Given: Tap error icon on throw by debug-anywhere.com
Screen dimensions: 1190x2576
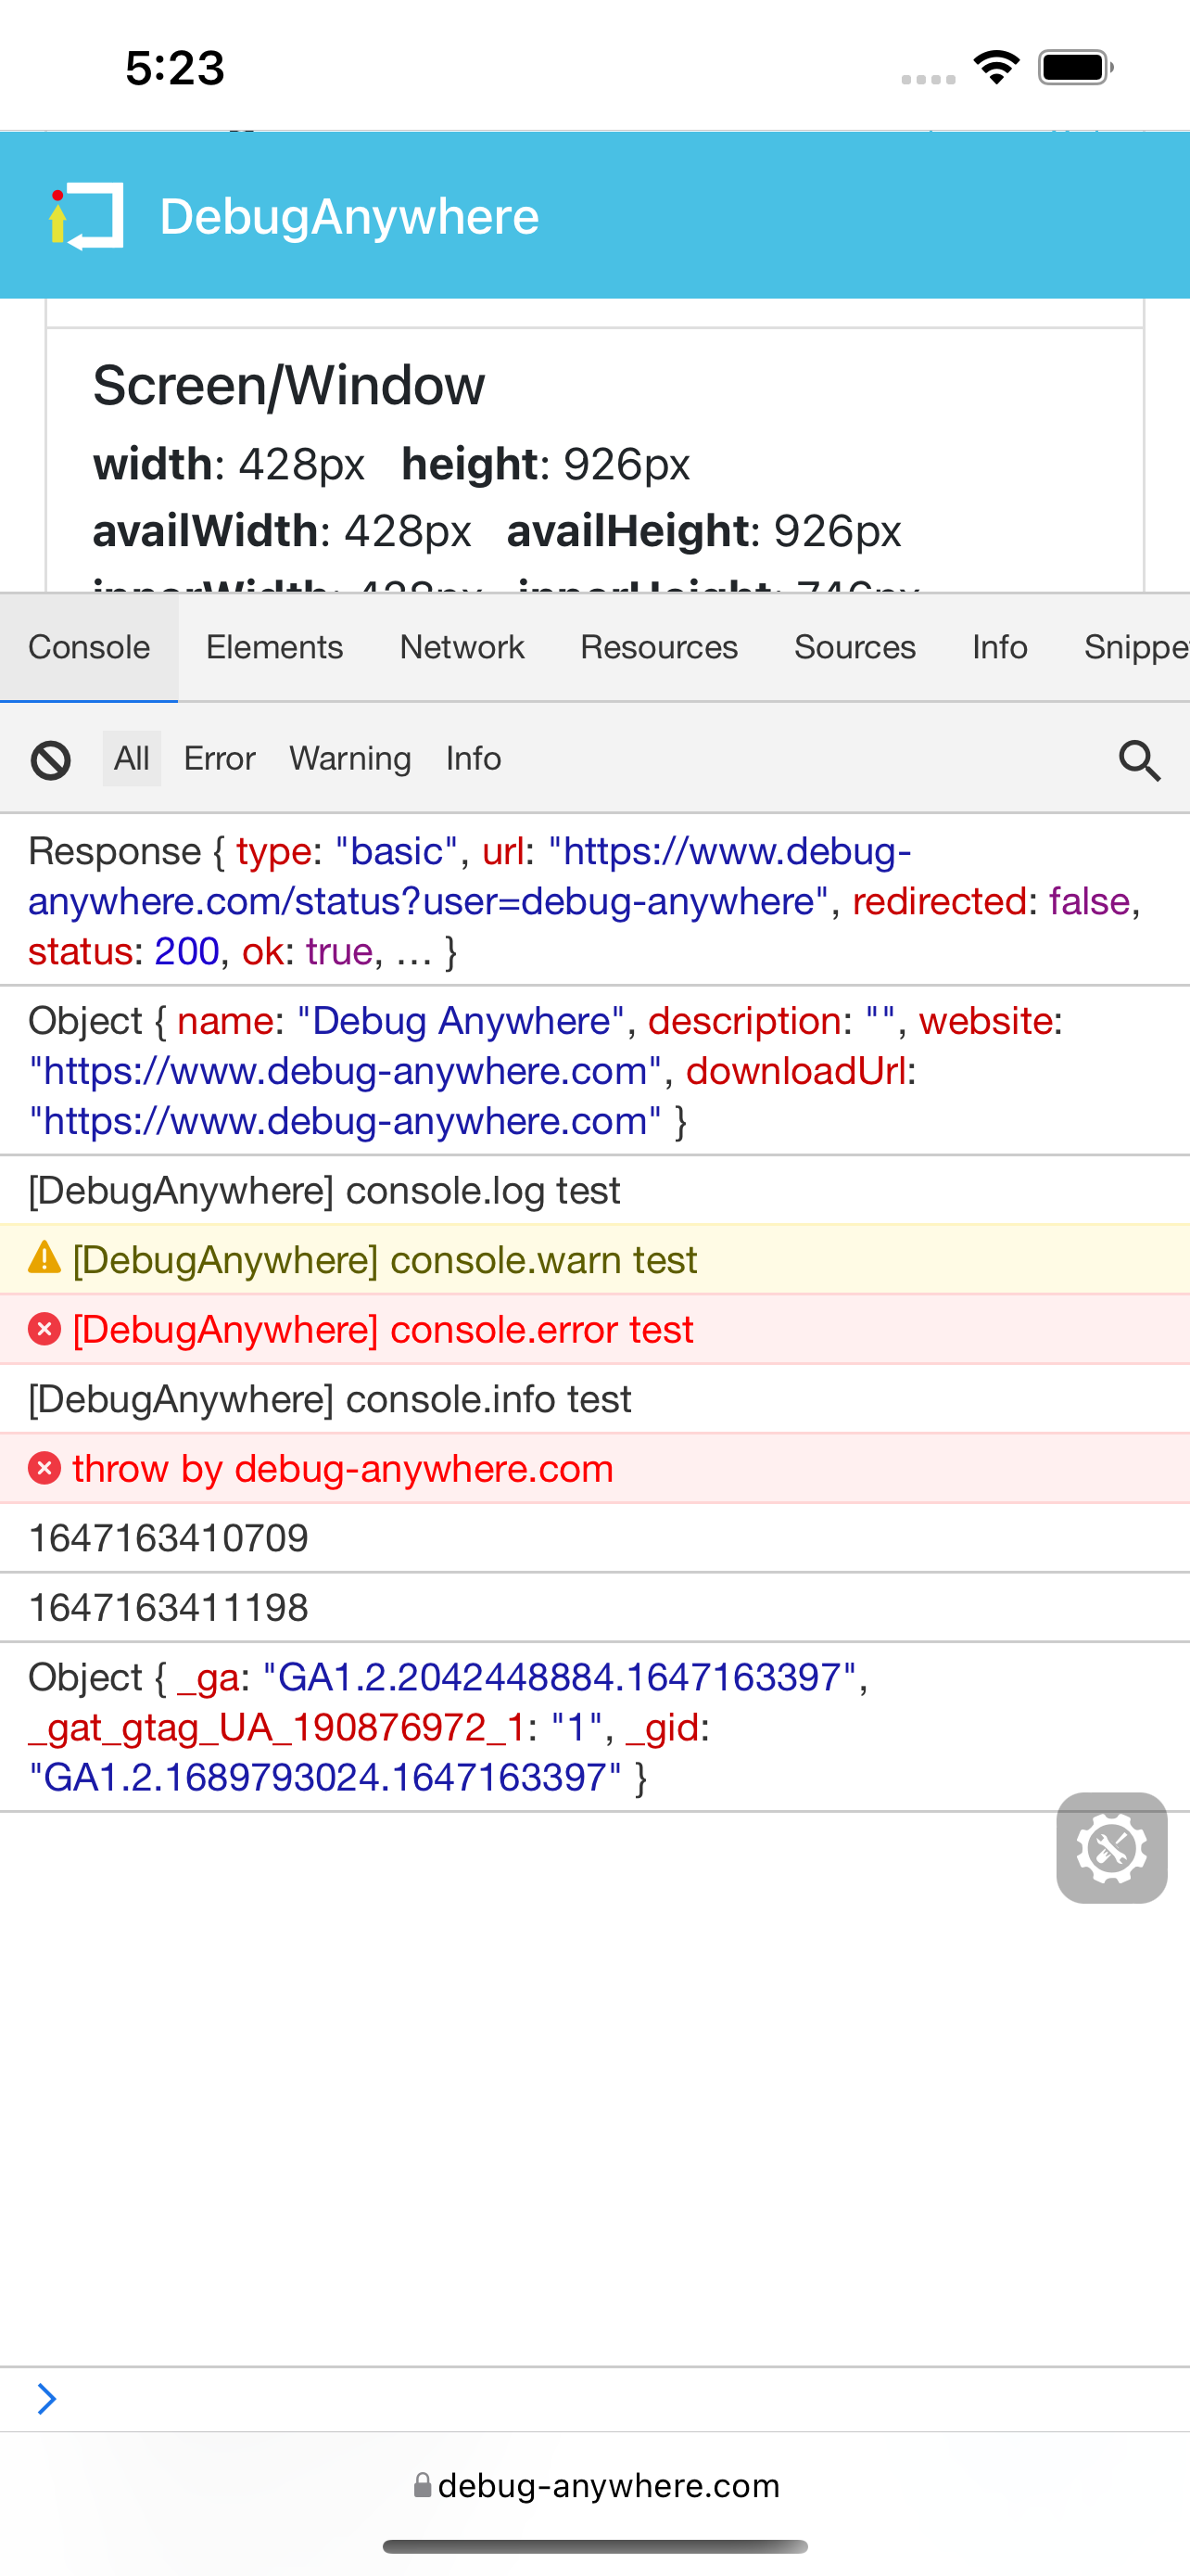Looking at the screenshot, I should coord(44,1468).
